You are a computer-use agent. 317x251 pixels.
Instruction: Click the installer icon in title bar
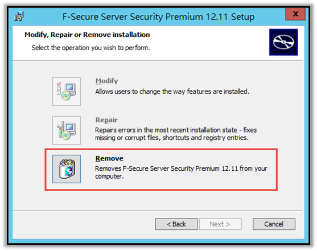tap(19, 17)
